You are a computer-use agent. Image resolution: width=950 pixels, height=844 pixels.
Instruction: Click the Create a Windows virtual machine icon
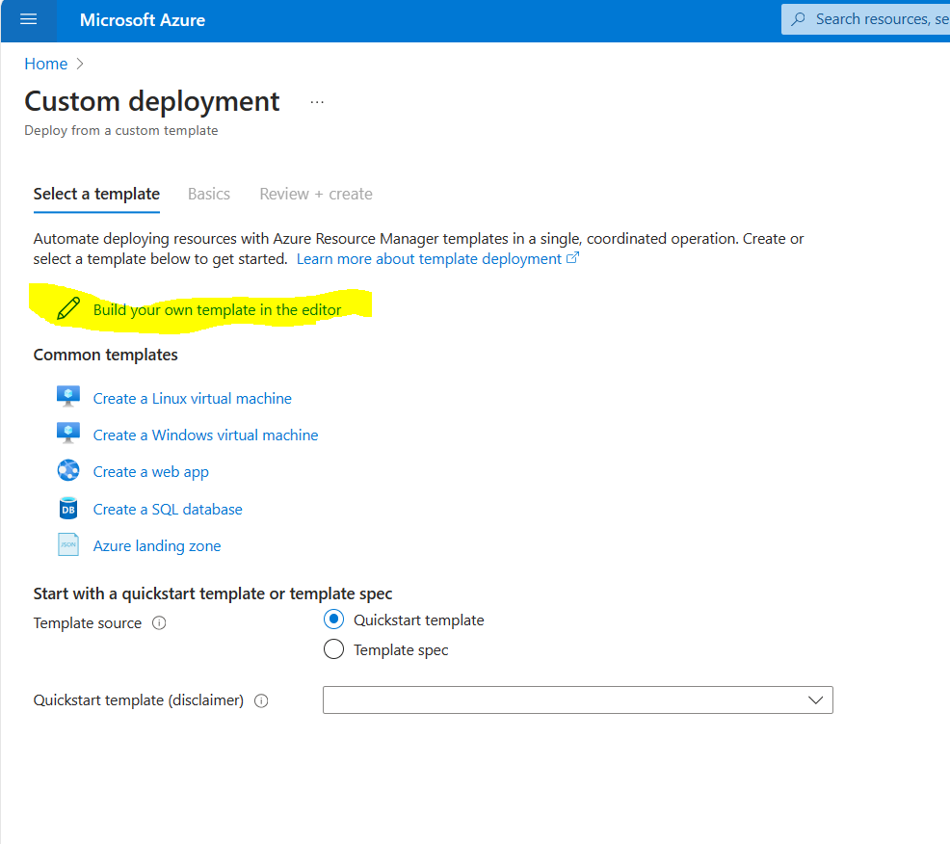67,433
